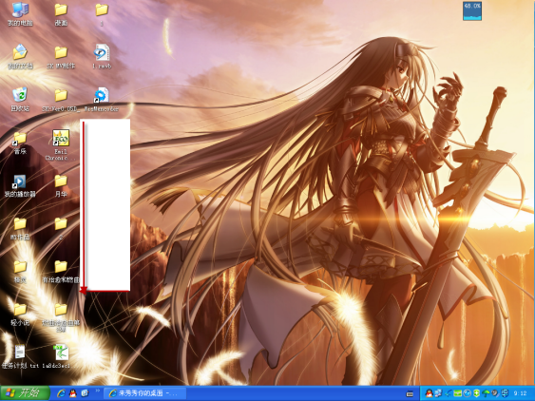Open the 格灵 desktop folder

pyautogui.click(x=20, y=272)
